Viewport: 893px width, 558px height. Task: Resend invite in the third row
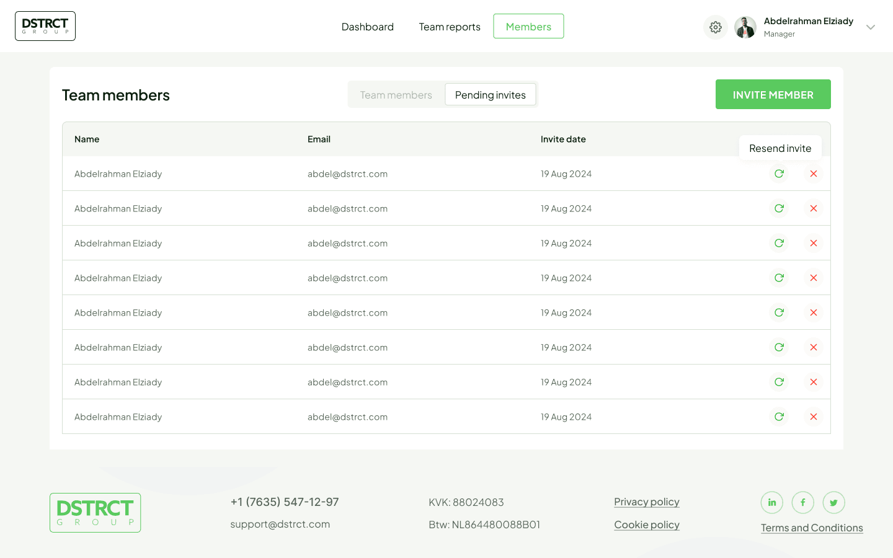click(779, 243)
